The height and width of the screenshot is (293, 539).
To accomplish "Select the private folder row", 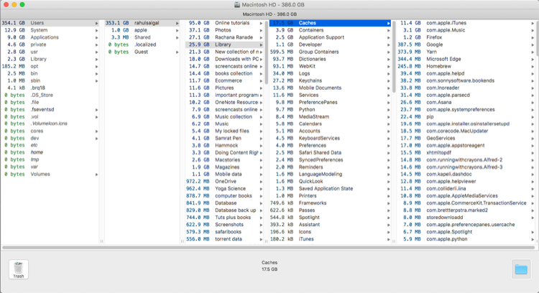I will pyautogui.click(x=50, y=45).
